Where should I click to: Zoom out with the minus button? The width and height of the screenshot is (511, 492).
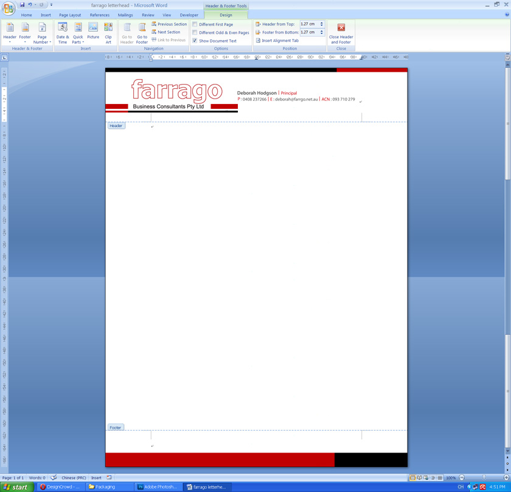tap(462, 477)
